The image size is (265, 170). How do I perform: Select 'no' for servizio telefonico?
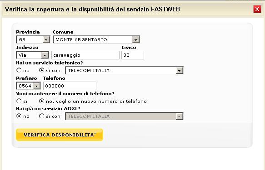pos(19,70)
